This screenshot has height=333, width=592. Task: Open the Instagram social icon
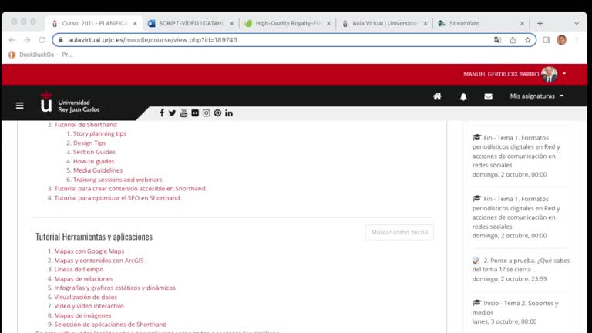click(206, 113)
